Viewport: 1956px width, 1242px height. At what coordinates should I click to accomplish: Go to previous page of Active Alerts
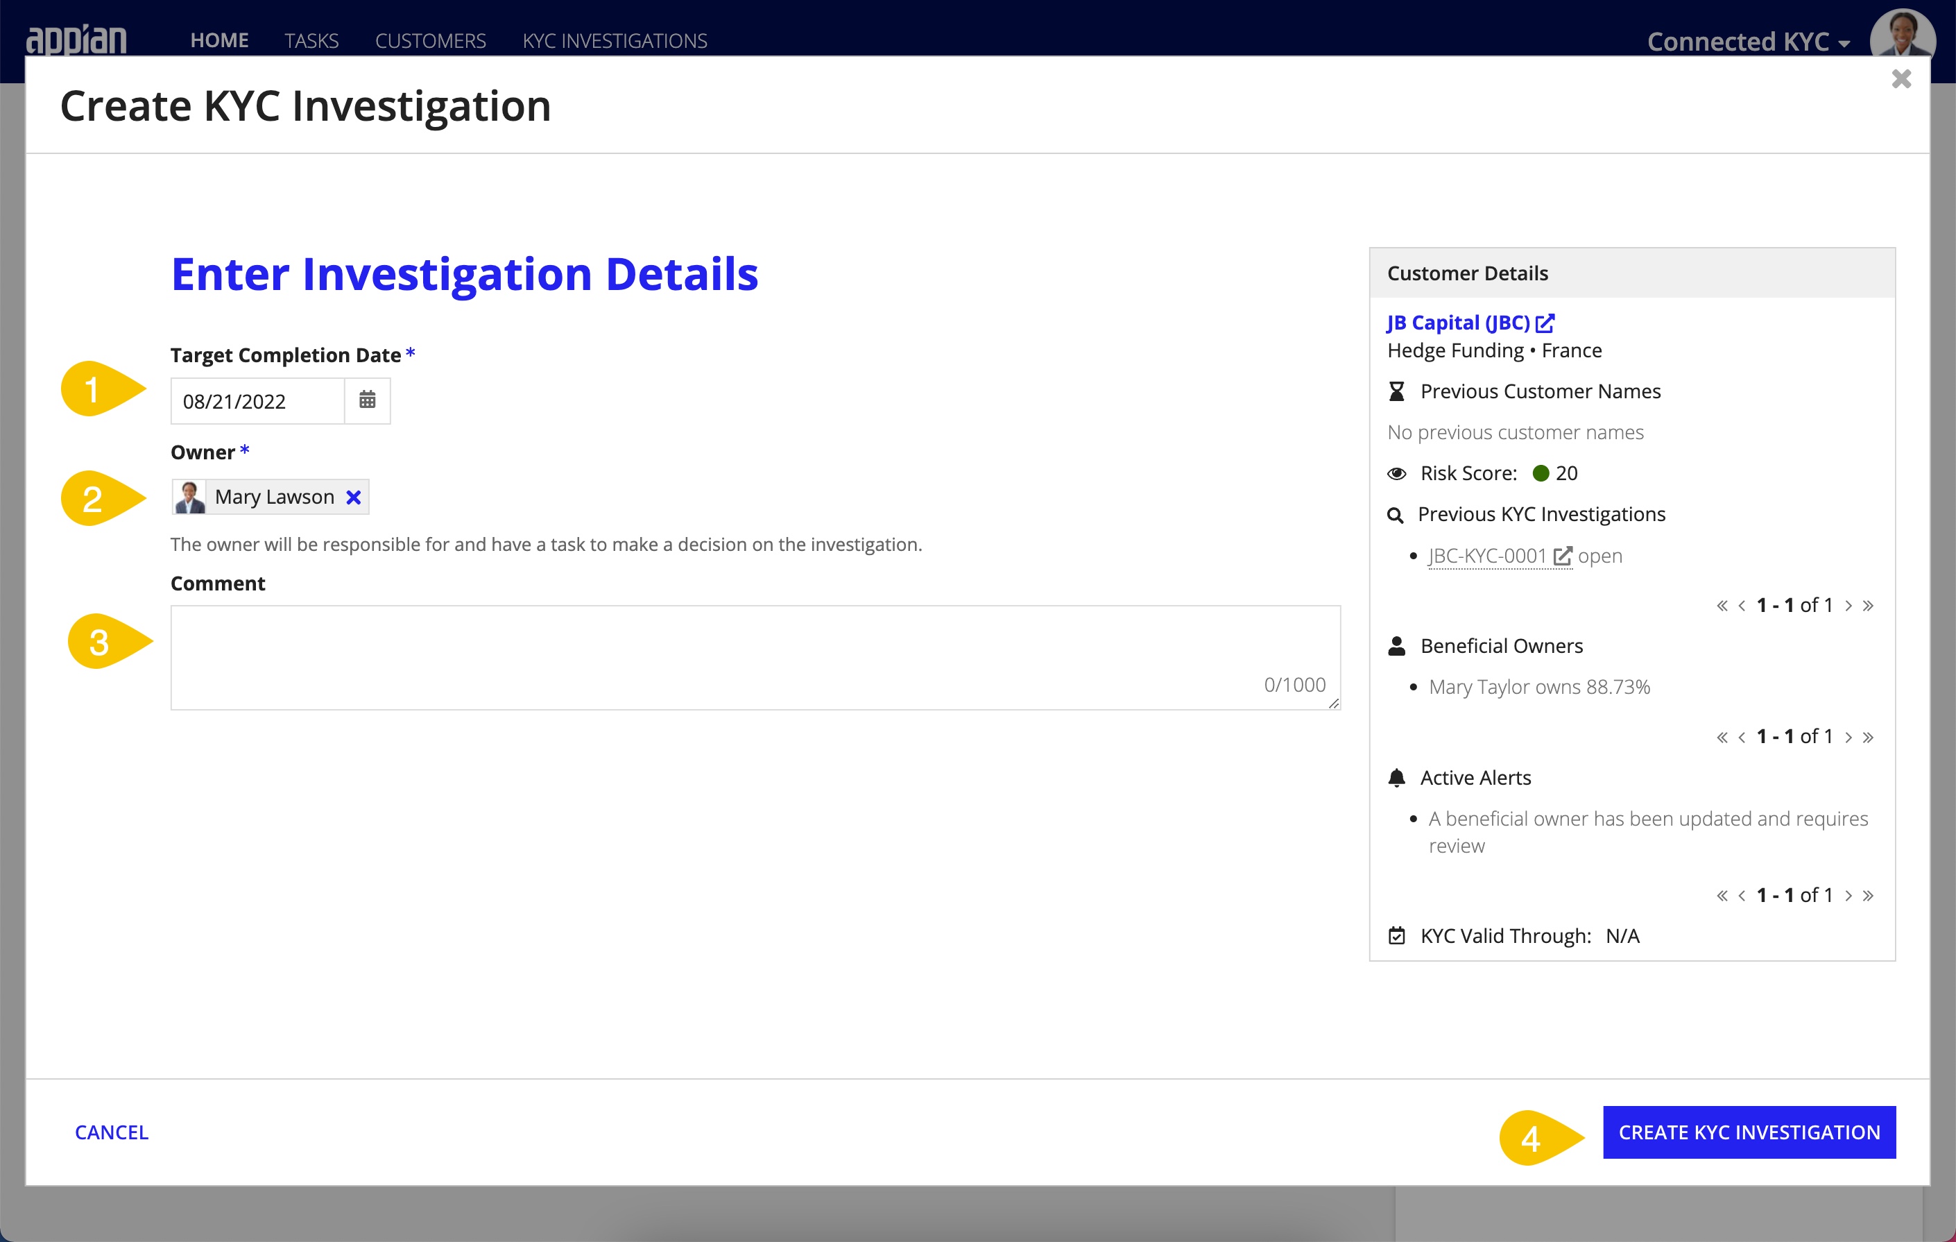(1742, 896)
